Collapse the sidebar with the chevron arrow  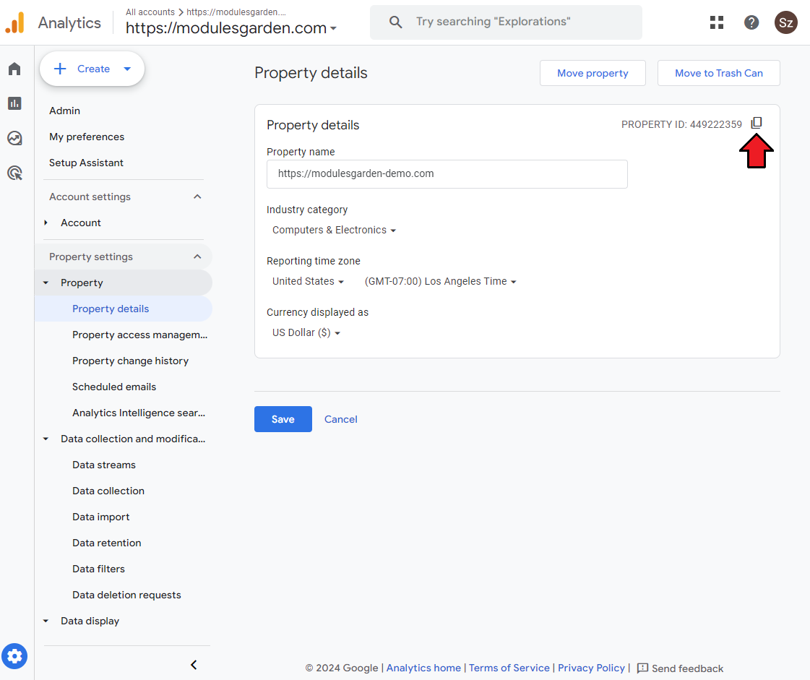(194, 665)
